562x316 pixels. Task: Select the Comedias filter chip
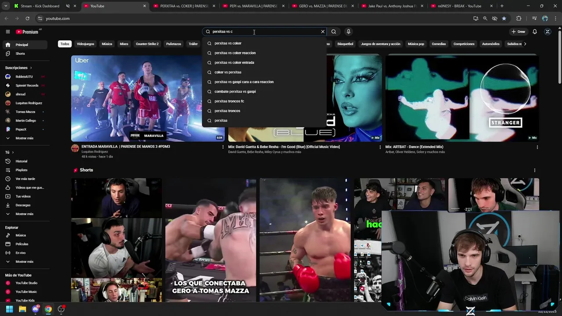click(439, 44)
